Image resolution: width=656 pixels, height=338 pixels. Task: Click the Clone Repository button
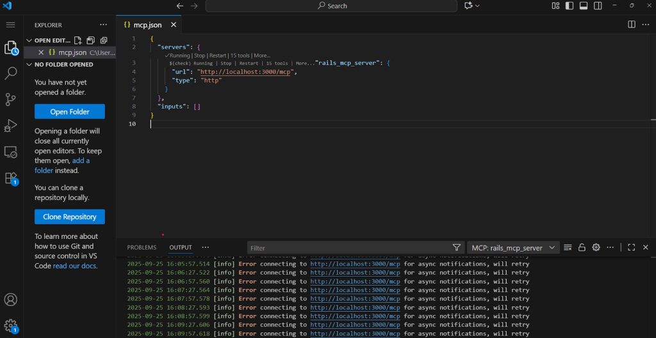[69, 217]
